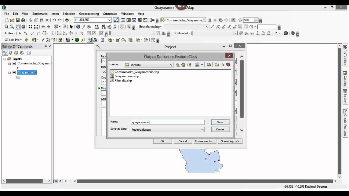Viewport: 349px width, 196px height.
Task: Open the map scale dropdown
Action: pyautogui.click(x=109, y=20)
